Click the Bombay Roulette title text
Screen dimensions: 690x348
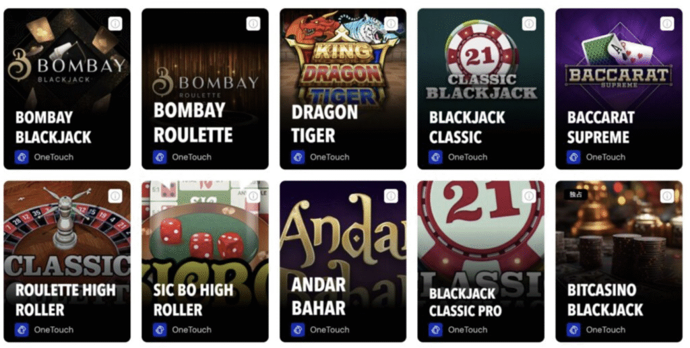(x=193, y=123)
